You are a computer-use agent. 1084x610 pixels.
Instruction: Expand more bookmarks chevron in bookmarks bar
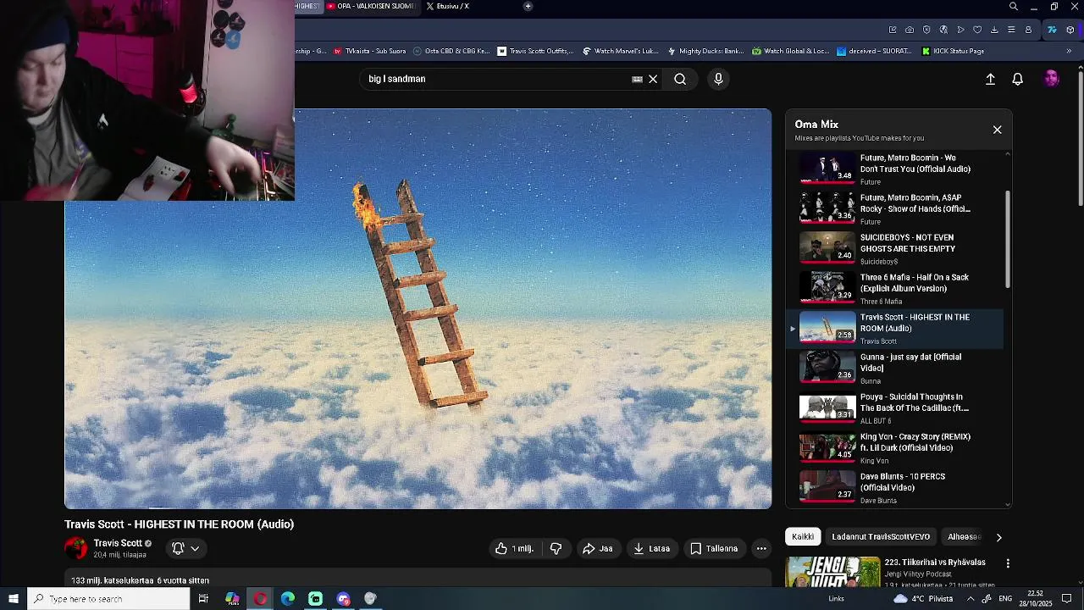pyautogui.click(x=1069, y=51)
